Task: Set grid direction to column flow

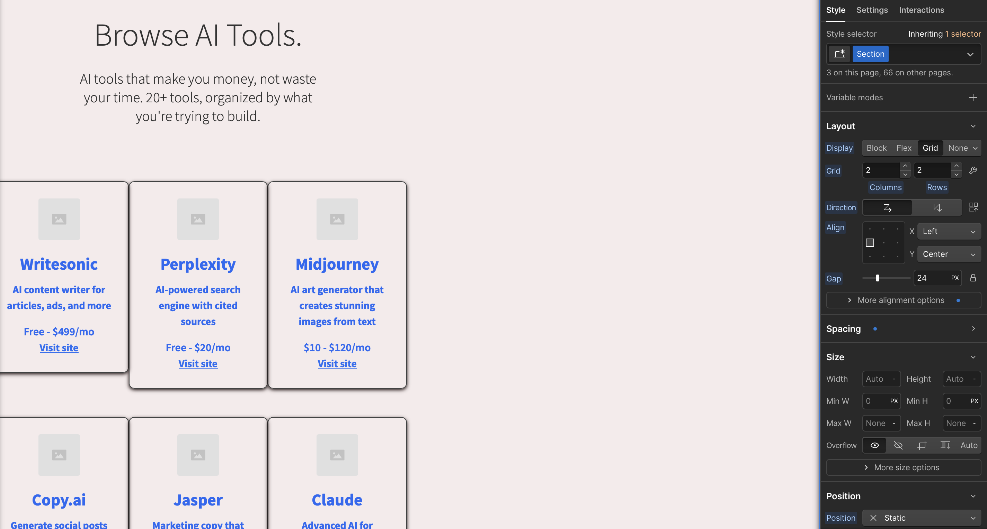Action: tap(937, 208)
